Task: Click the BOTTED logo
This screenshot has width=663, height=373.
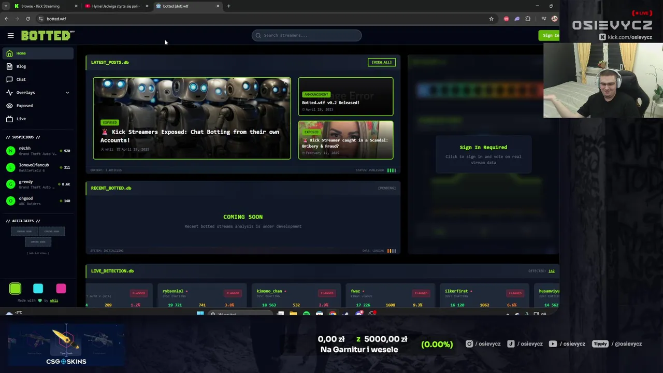Action: click(x=48, y=35)
